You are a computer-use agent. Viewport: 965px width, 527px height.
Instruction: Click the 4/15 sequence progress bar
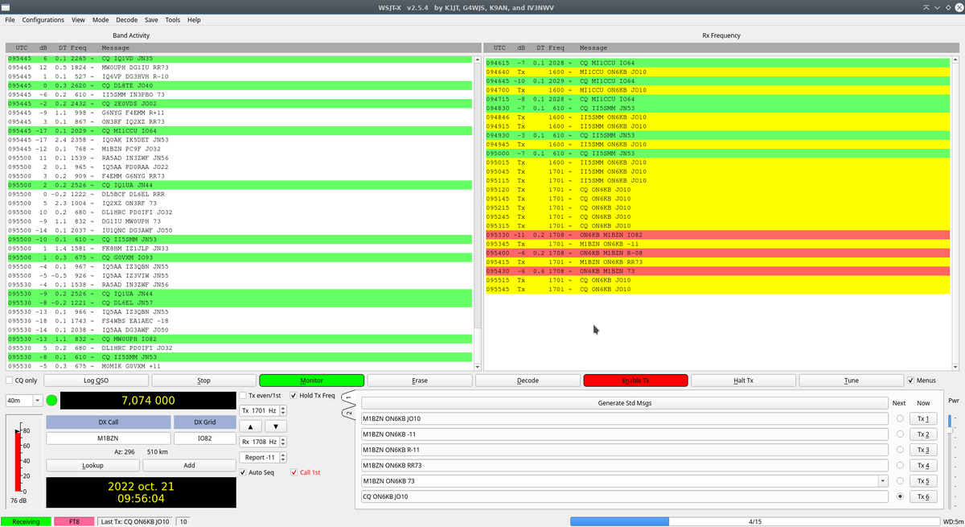coord(754,521)
